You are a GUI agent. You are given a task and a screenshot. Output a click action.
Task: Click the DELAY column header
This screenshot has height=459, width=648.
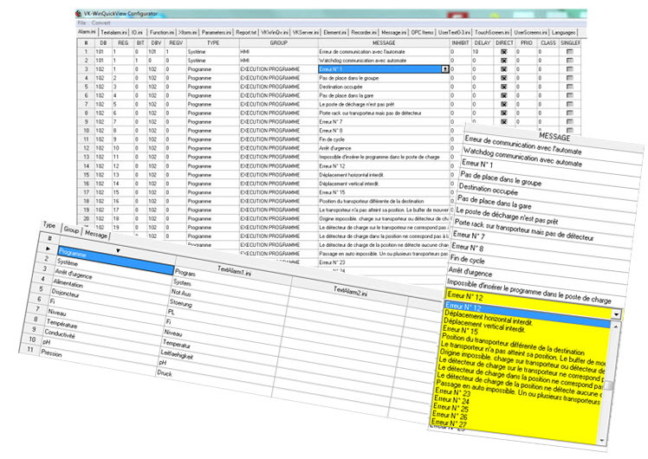(x=483, y=42)
